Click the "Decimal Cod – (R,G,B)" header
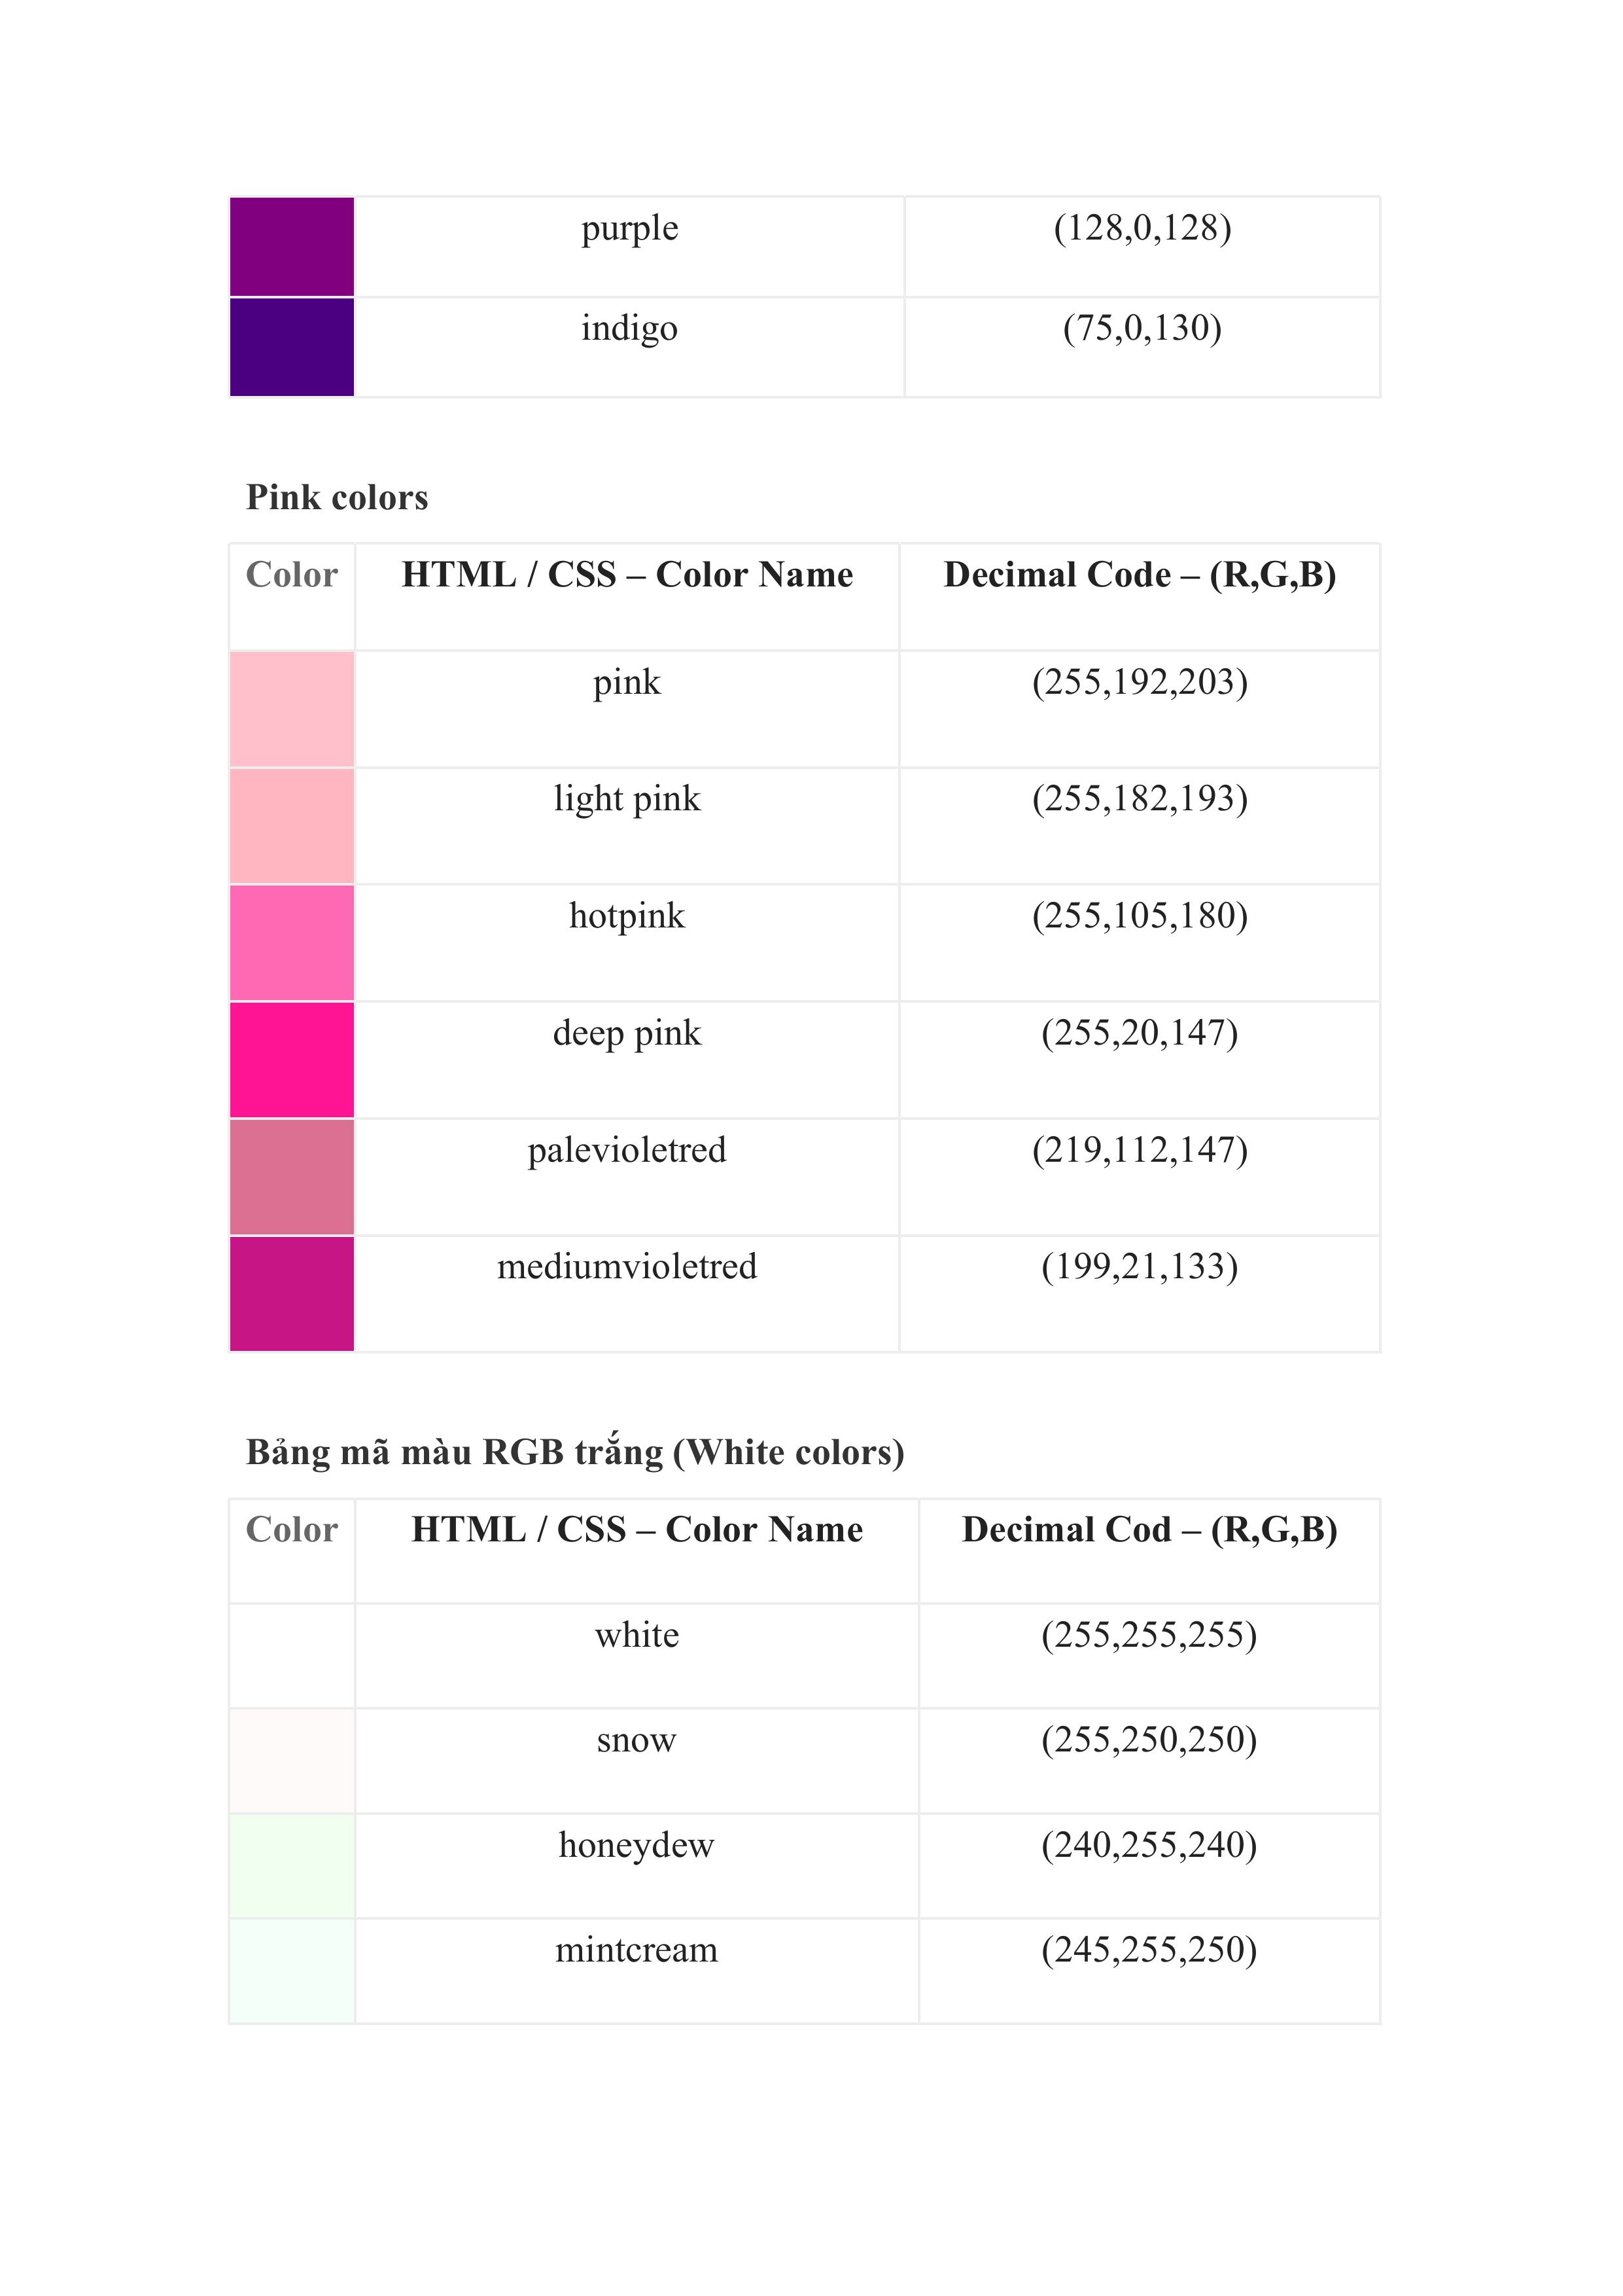The image size is (1623, 2296). (1149, 1530)
